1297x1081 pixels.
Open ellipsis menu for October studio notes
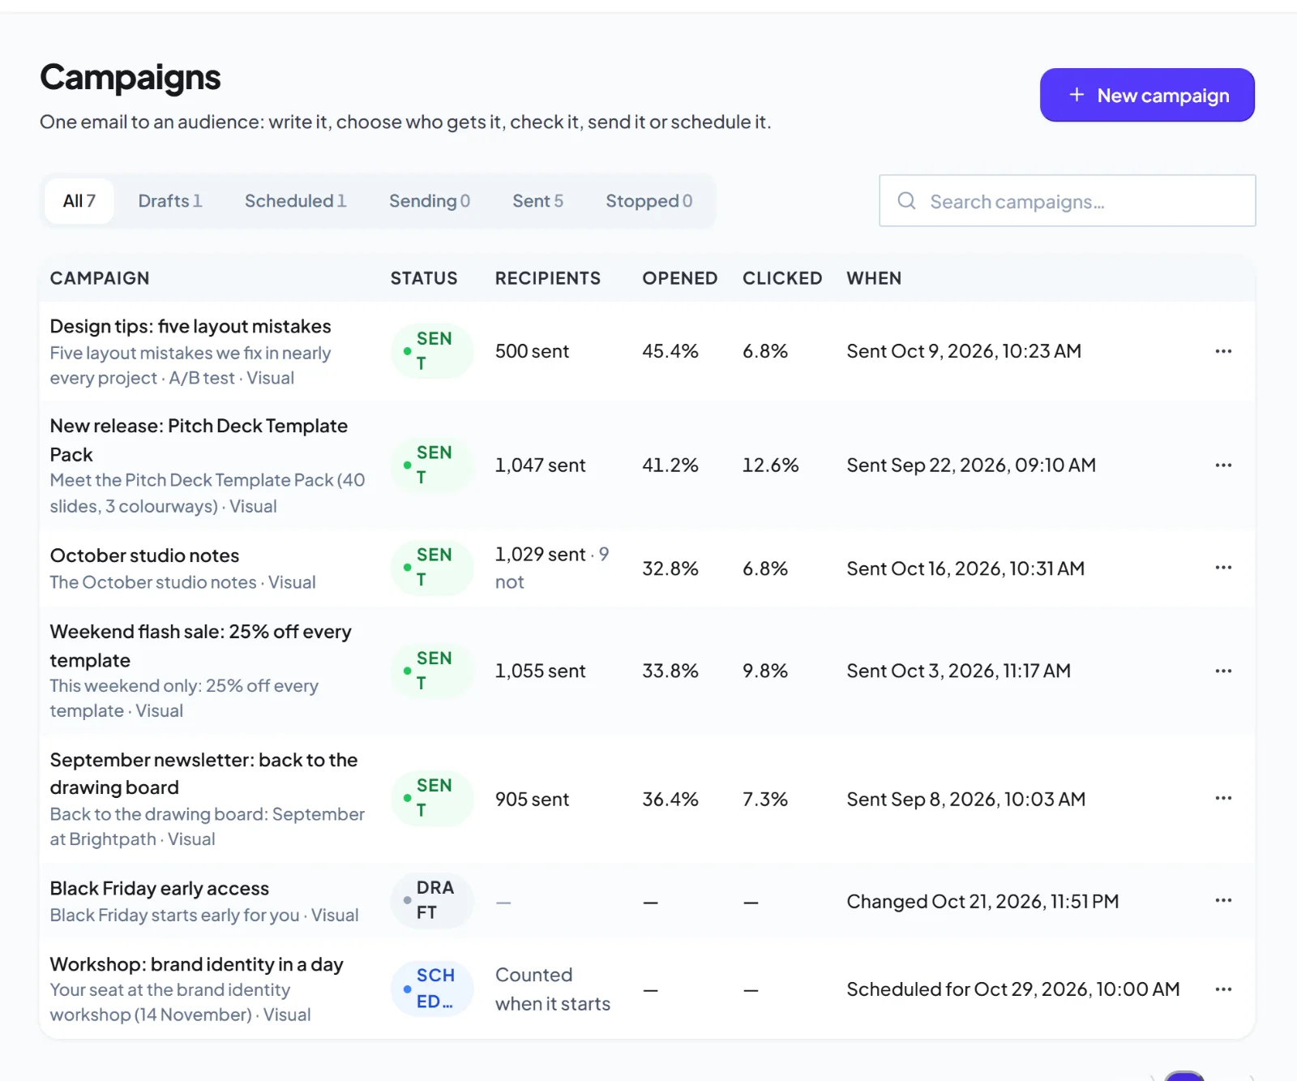click(1223, 568)
